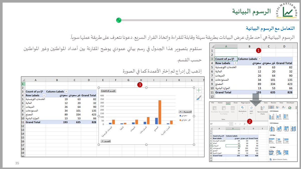
Task: Switch to the Home tab
Action: (220, 103)
